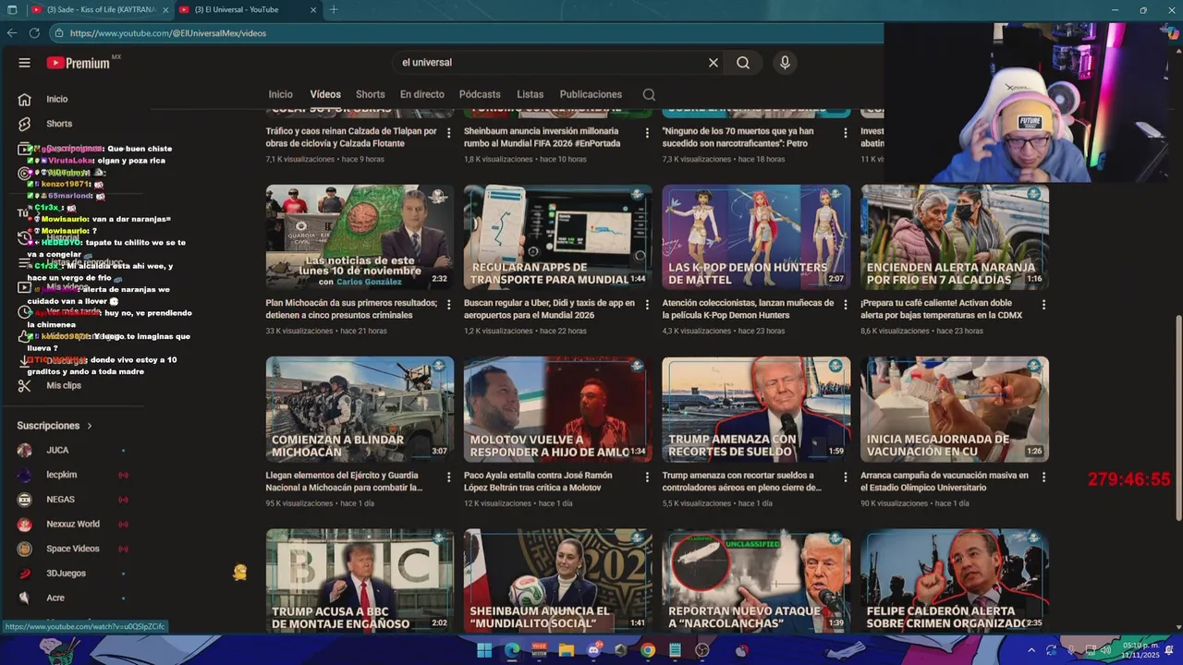This screenshot has height=665, width=1183.
Task: Start voice search with the microphone icon
Action: (x=785, y=63)
